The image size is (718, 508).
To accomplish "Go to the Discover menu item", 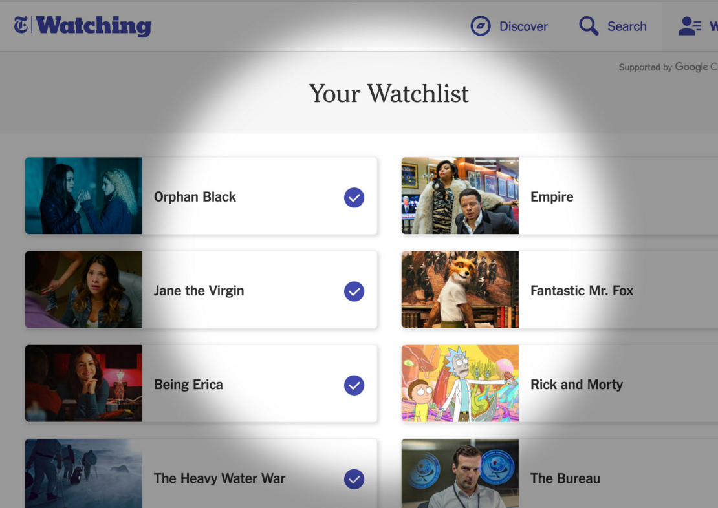I will [x=523, y=26].
